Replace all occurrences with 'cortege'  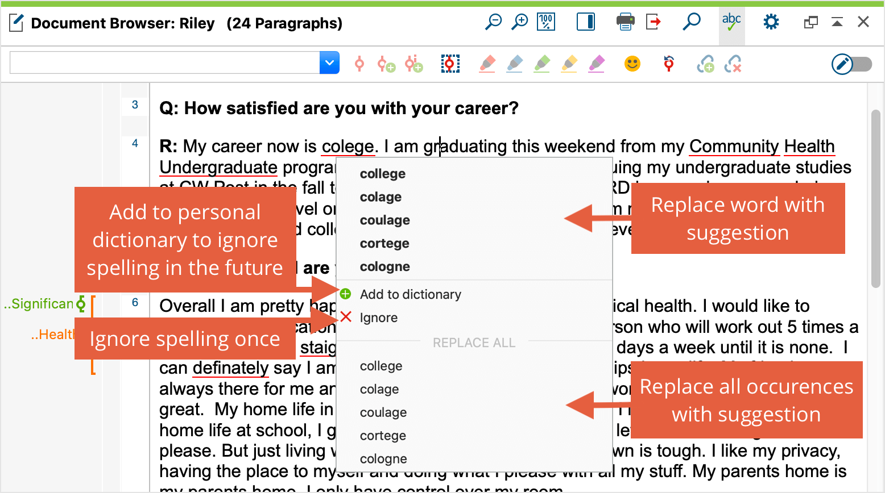pyautogui.click(x=383, y=436)
